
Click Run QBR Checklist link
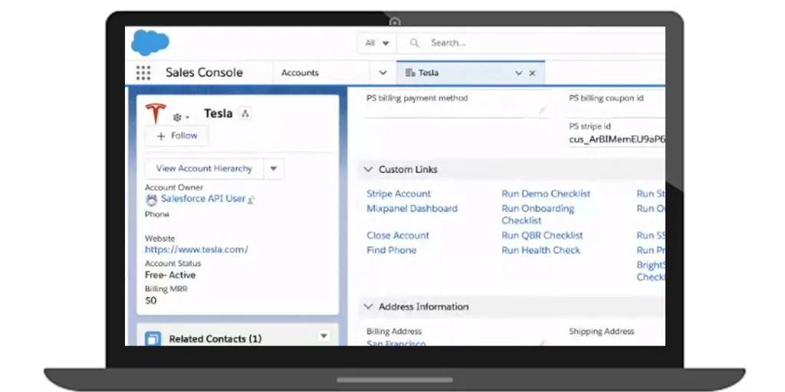(542, 236)
